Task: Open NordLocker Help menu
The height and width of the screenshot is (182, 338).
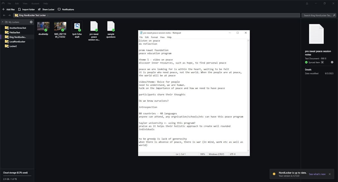Action: [x=46, y=3]
